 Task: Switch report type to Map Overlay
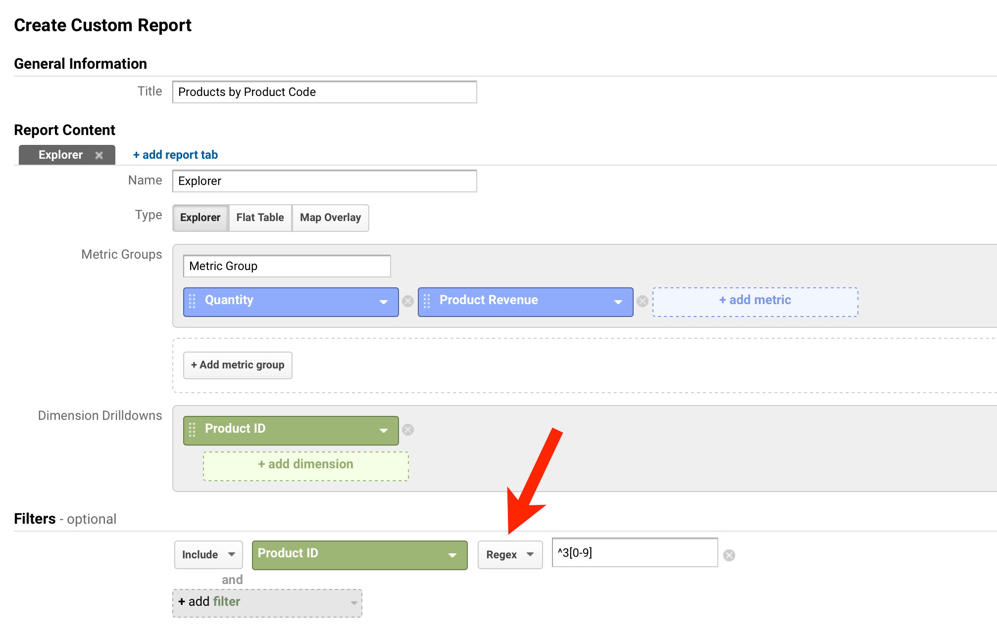[x=330, y=218]
